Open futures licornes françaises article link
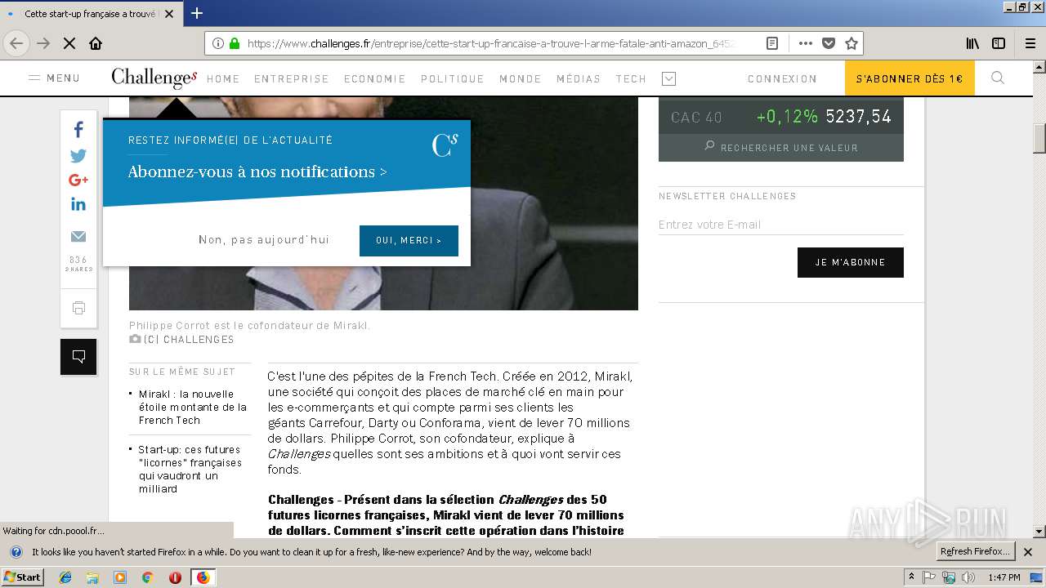The width and height of the screenshot is (1046, 588). (x=190, y=469)
